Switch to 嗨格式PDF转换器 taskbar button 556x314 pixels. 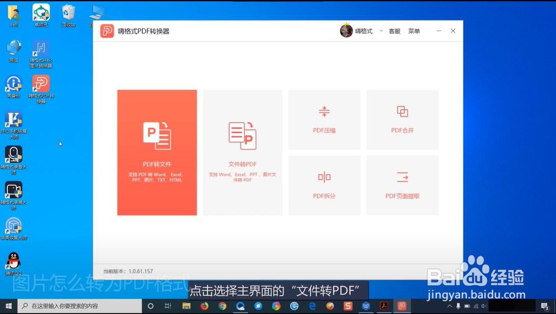[402, 306]
